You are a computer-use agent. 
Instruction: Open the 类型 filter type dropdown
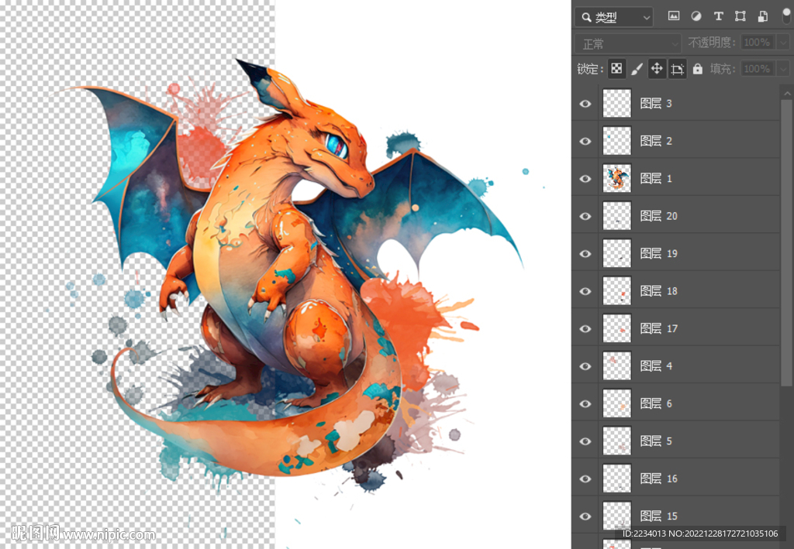click(614, 16)
